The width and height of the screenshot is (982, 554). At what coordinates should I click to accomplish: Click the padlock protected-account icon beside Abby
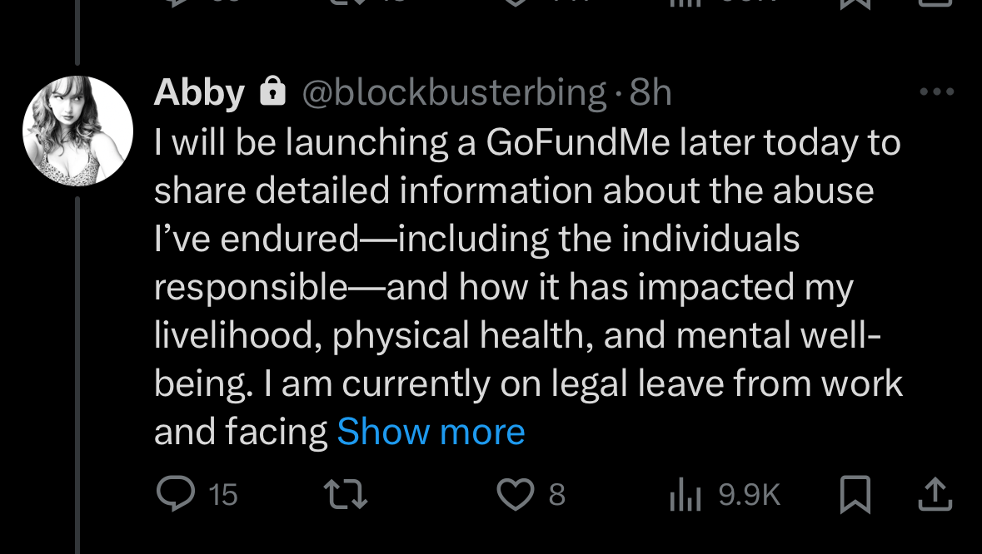(273, 92)
